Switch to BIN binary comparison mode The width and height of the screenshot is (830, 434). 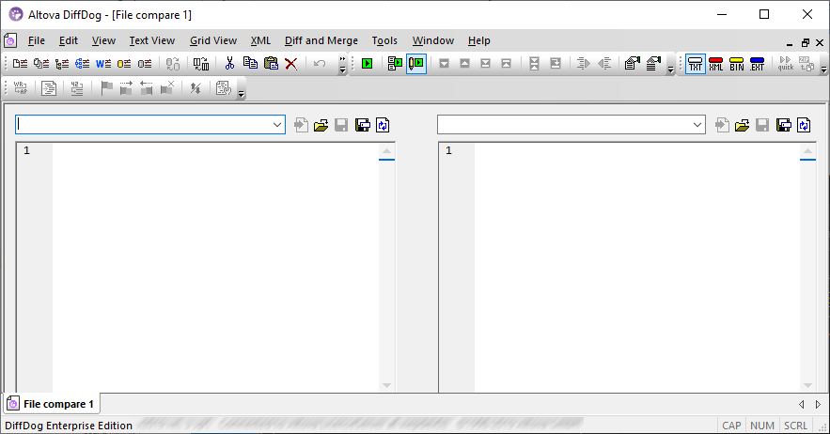point(736,64)
